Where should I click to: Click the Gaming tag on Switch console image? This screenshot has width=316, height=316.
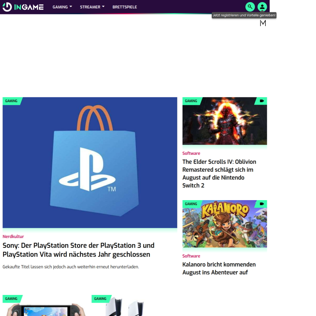click(x=11, y=299)
